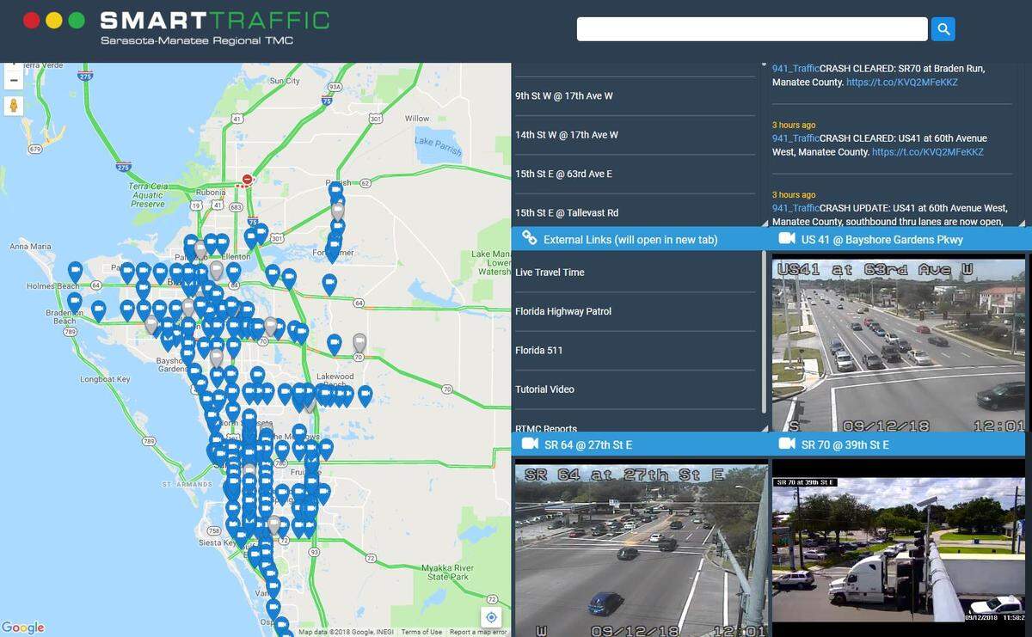Click External Links panel header
The height and width of the screenshot is (637, 1032).
[x=640, y=239]
